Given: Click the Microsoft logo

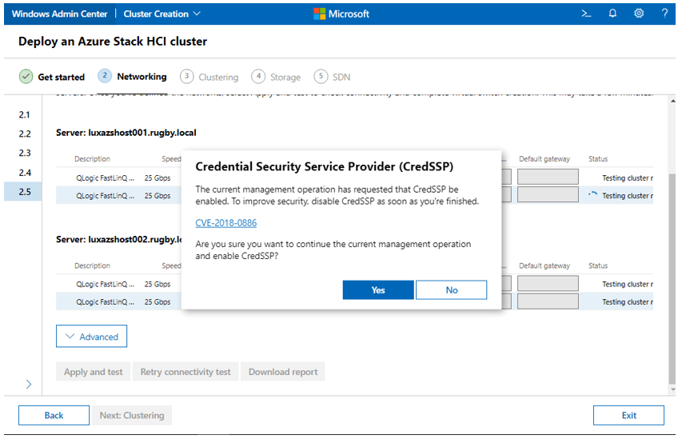Looking at the screenshot, I should point(341,14).
